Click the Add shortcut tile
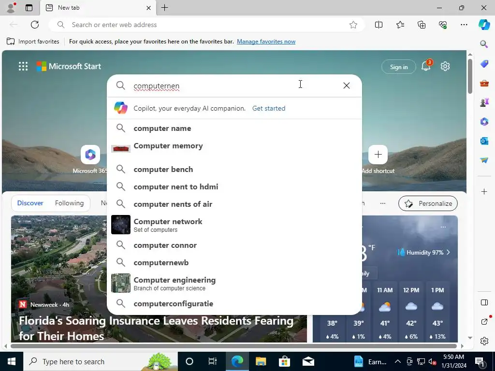495x371 pixels. 378,159
